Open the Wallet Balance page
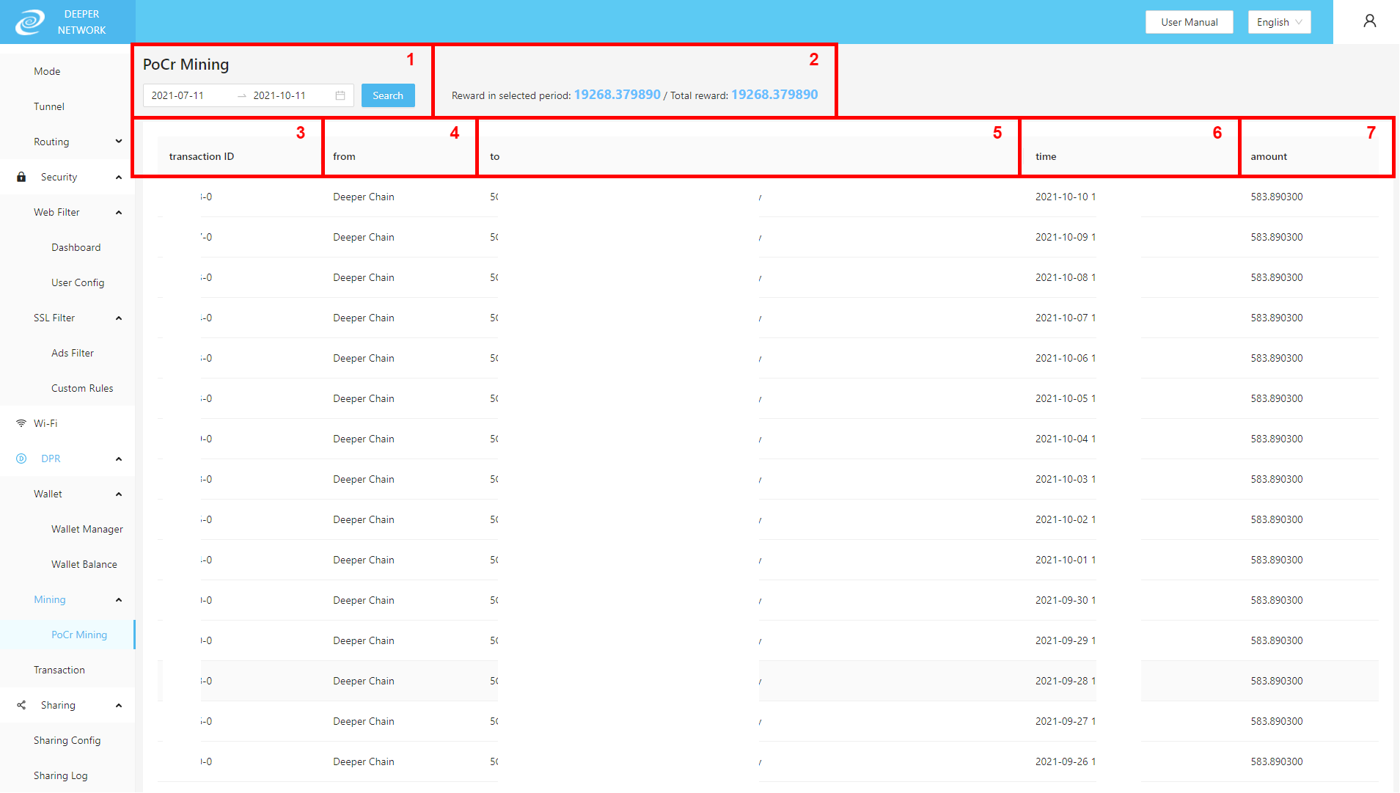Viewport: 1400px width, 793px height. tap(84, 564)
